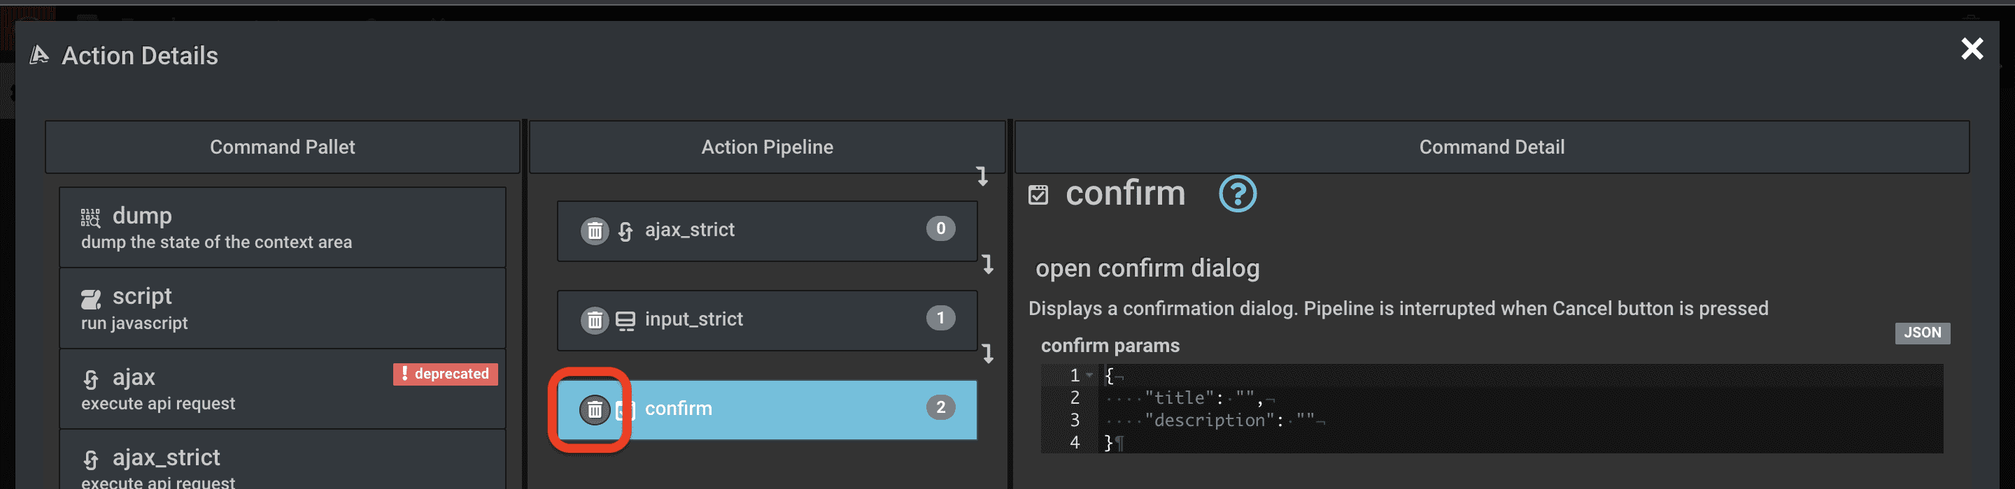Click the Action Pipeline header

tap(767, 147)
